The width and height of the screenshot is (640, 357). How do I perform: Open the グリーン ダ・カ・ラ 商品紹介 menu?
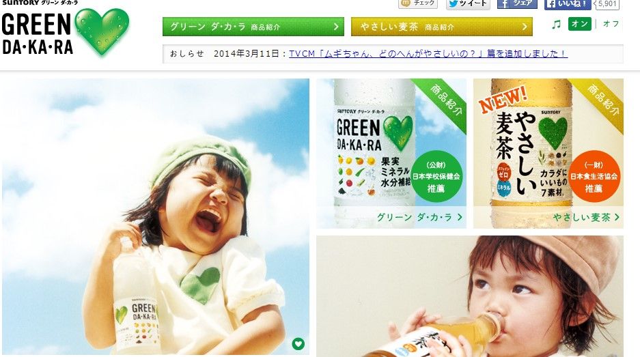pyautogui.click(x=253, y=27)
